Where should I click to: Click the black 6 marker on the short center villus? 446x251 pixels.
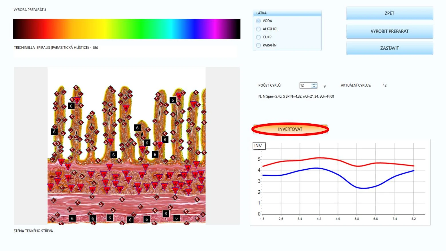[x=137, y=128]
